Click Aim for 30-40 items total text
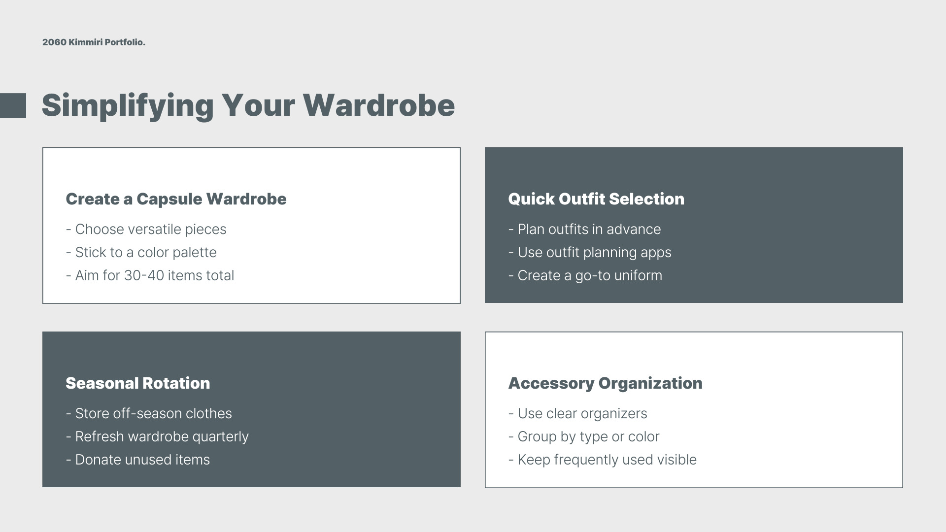 coord(150,276)
